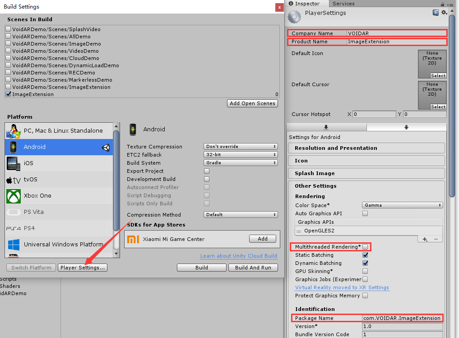The width and height of the screenshot is (459, 338).
Task: Select the Android settings platform tab
Action: point(406,127)
